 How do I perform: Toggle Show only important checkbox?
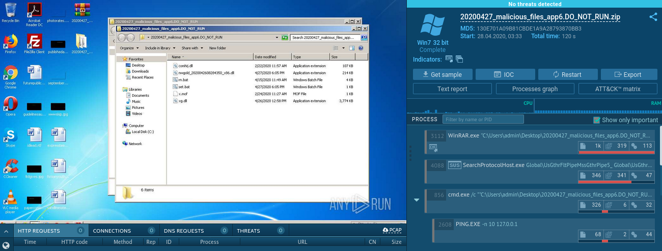click(597, 120)
